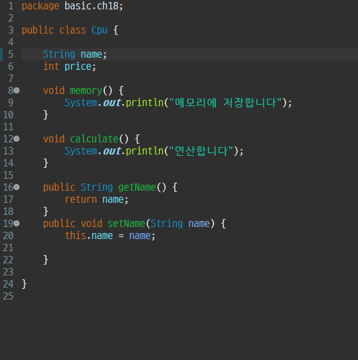Click System on line 13
Image resolution: width=358 pixels, height=360 pixels.
pos(81,151)
